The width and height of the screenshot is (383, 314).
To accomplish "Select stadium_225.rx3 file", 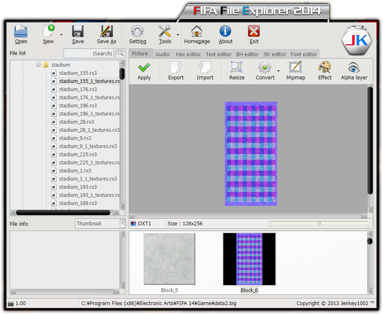I will [78, 154].
